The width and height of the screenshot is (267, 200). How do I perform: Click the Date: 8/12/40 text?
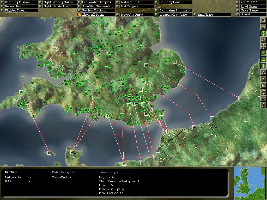[63, 172]
